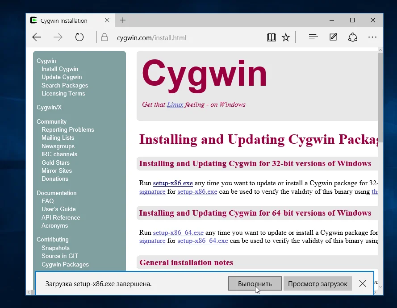Open Snapshots sidebar link
This screenshot has width=397, height=308.
pyautogui.click(x=55, y=248)
